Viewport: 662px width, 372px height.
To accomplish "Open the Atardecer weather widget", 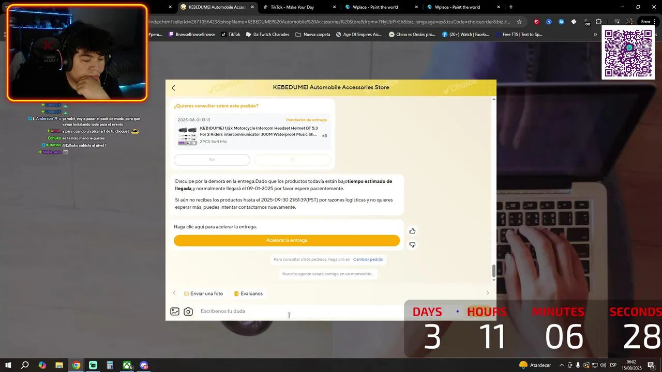I will tap(535, 365).
